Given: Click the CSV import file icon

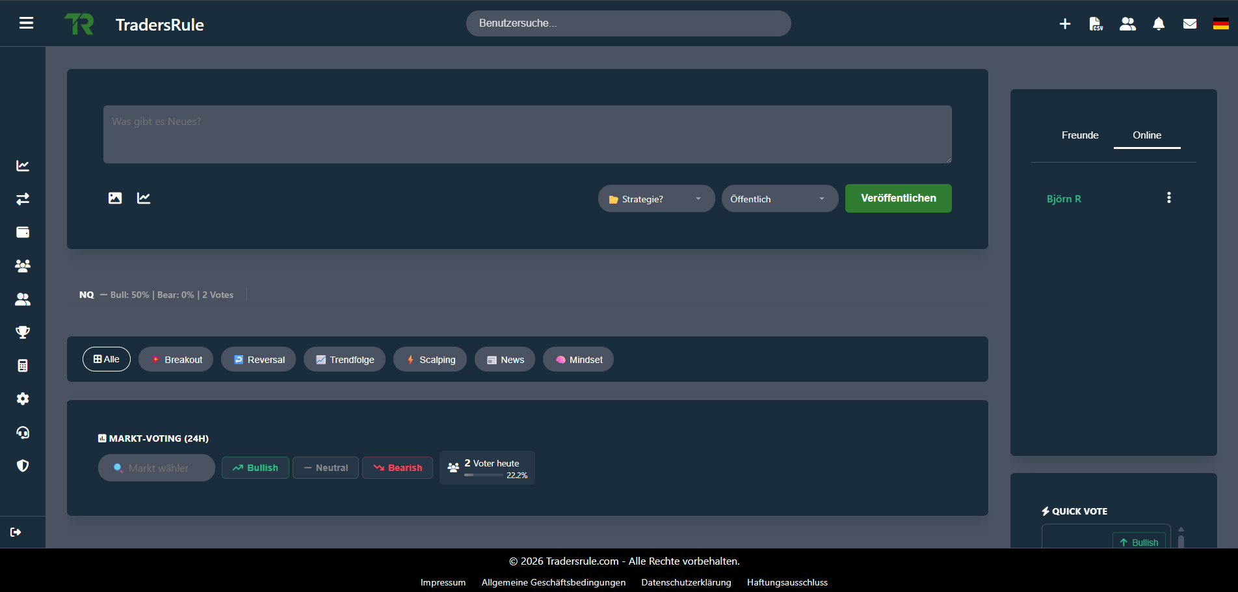Looking at the screenshot, I should point(1096,24).
